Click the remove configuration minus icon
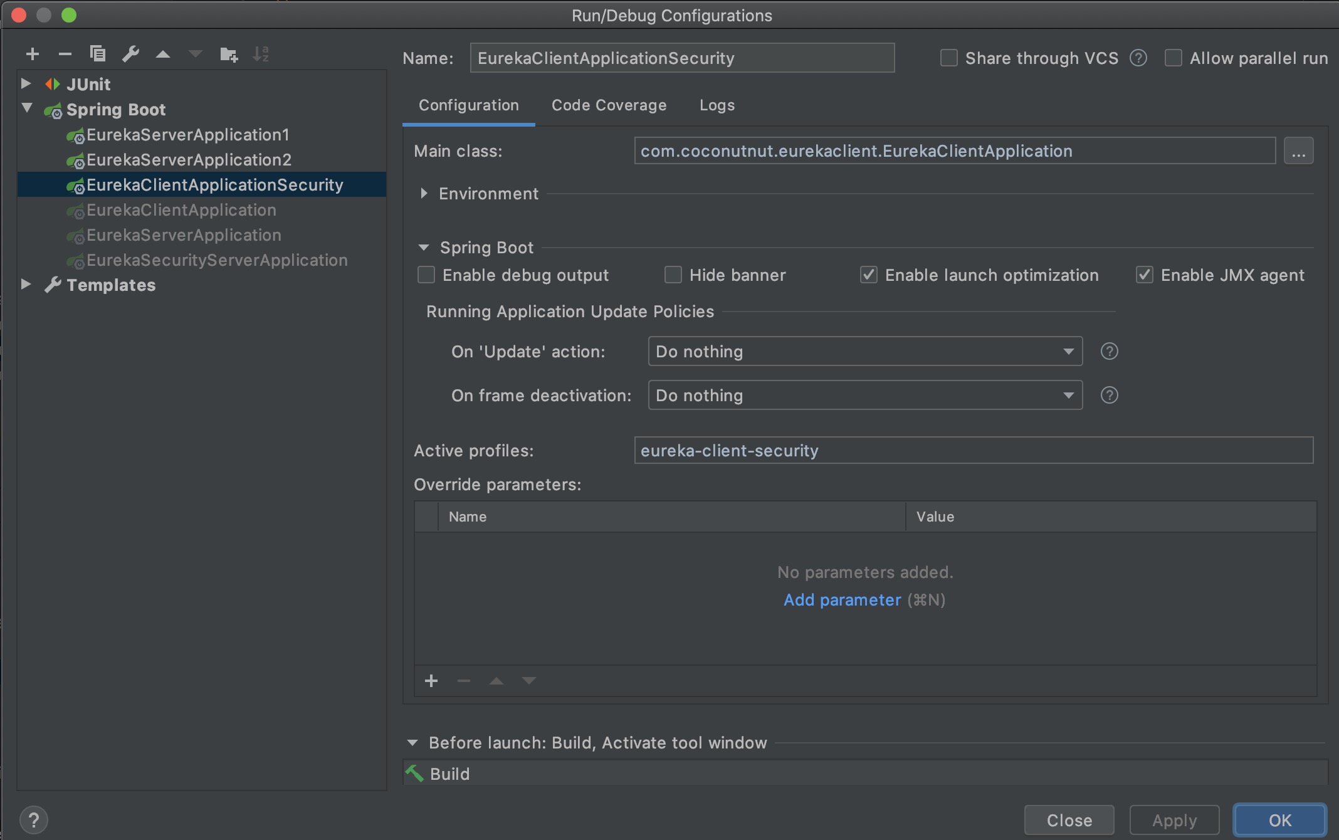Image resolution: width=1339 pixels, height=840 pixels. point(65,55)
